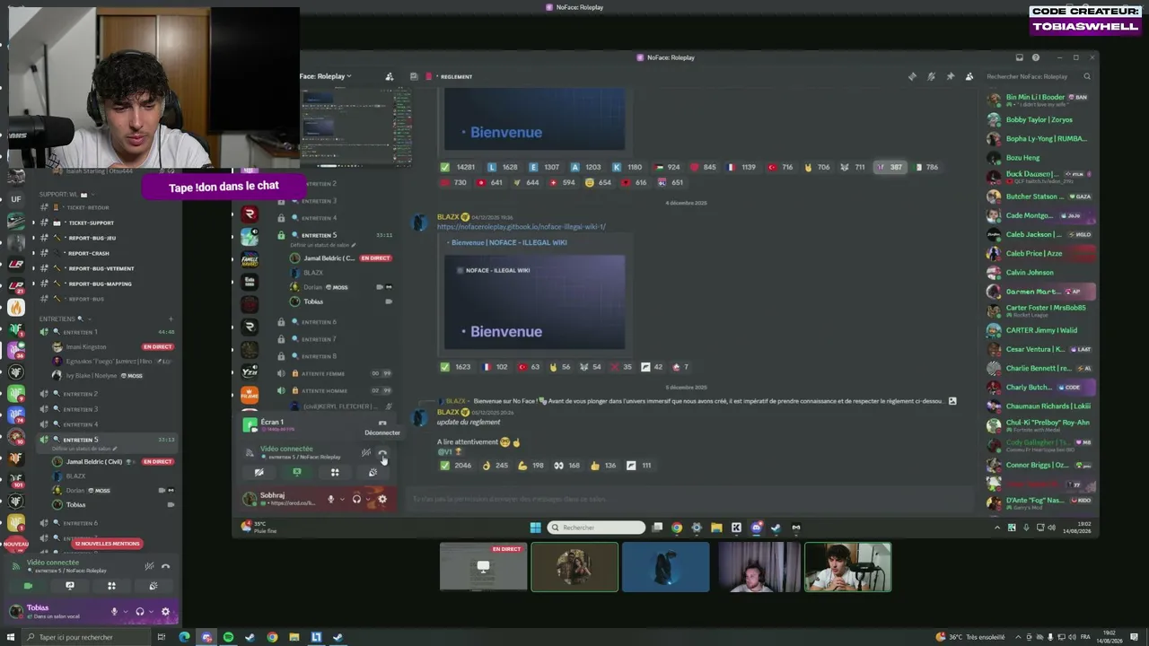Open Microsoft Edge from the host taskbar

point(184,637)
